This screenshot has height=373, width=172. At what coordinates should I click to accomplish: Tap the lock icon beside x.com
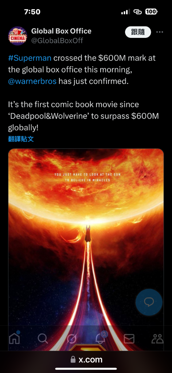click(x=73, y=360)
